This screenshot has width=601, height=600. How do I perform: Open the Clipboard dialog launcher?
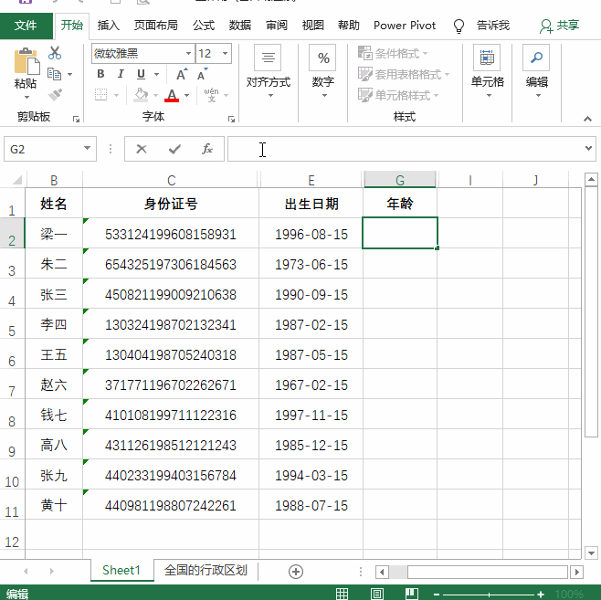tap(77, 120)
